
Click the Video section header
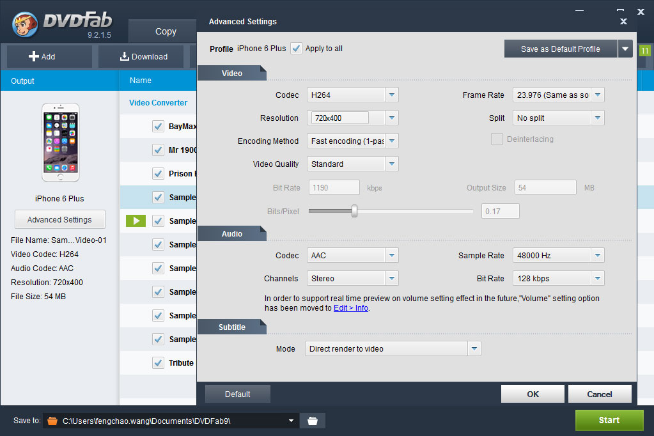pyautogui.click(x=232, y=73)
